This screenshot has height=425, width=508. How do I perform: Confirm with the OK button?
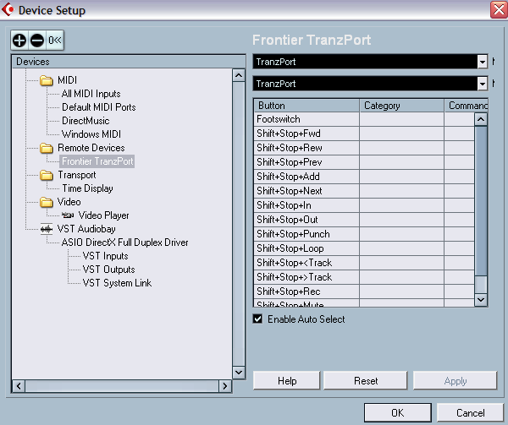[x=398, y=412]
